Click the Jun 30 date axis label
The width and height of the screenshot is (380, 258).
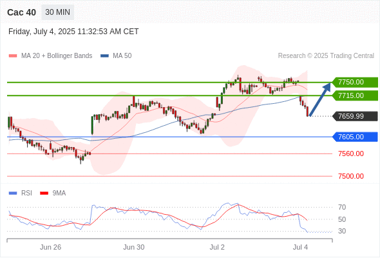[x=134, y=247]
